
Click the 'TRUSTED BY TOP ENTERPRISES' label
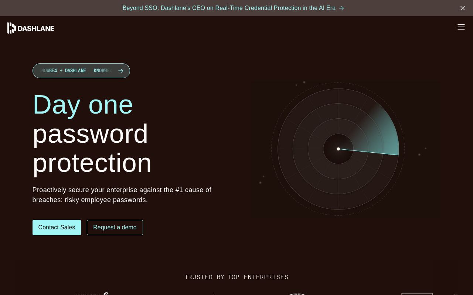(x=236, y=277)
